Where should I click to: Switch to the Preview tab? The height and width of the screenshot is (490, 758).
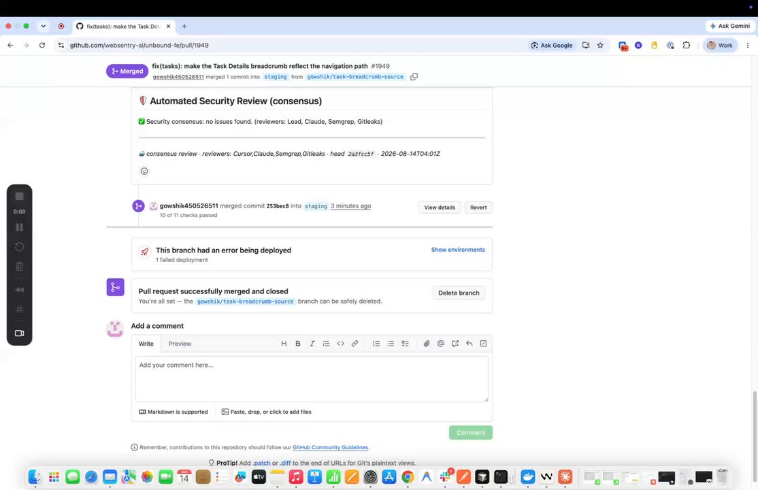[x=180, y=344]
